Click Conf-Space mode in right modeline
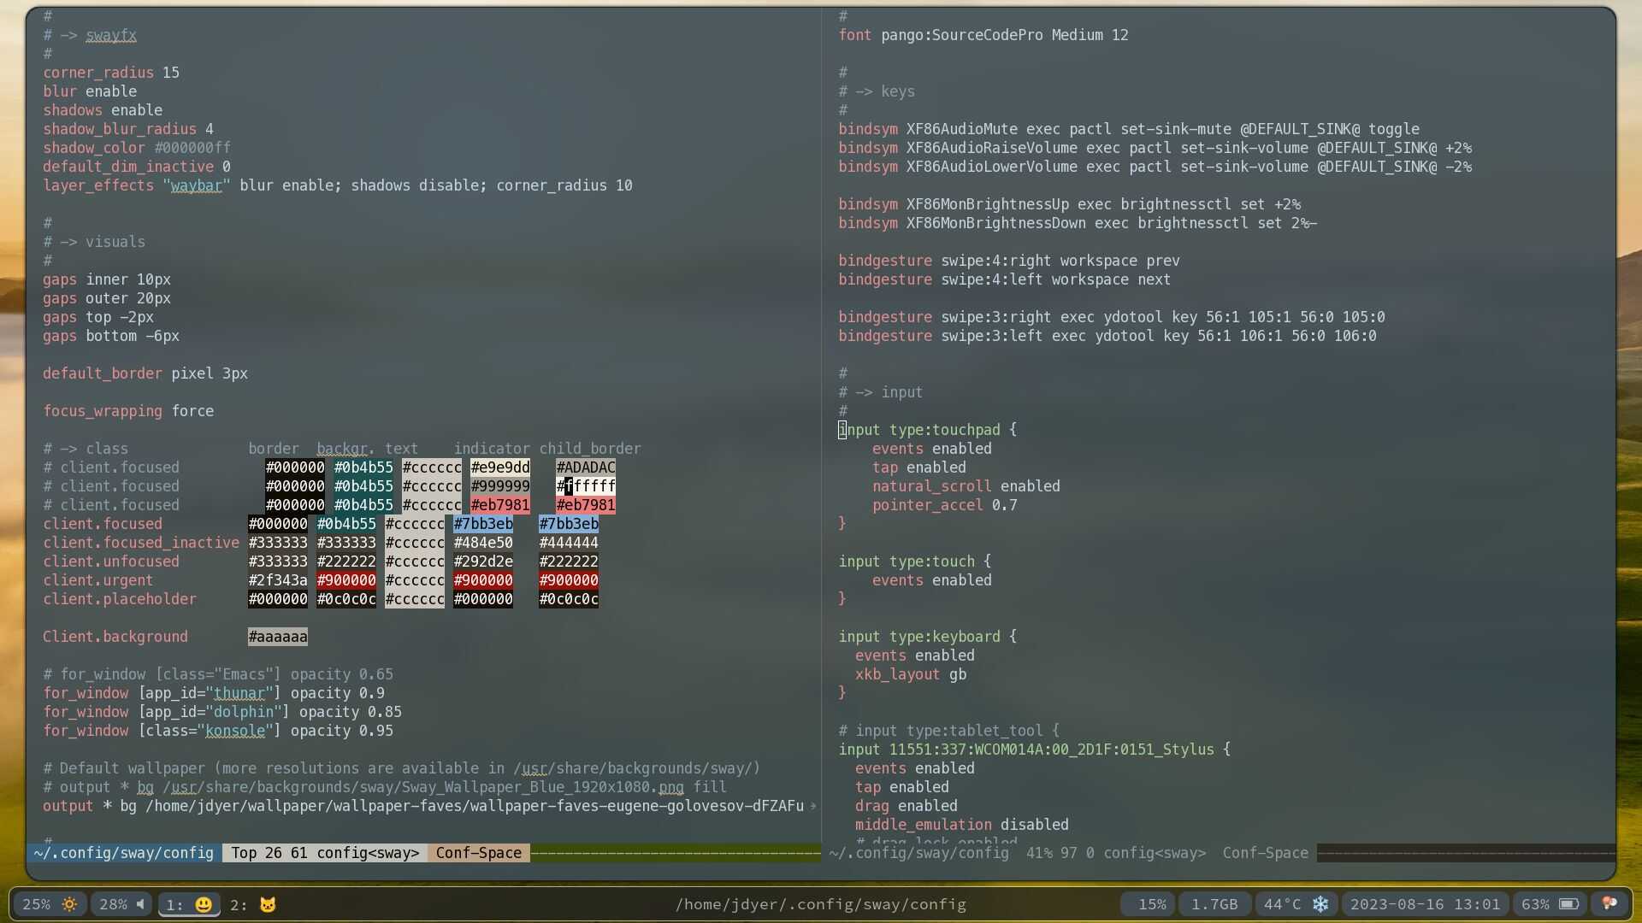This screenshot has height=923, width=1642. (x=1265, y=853)
